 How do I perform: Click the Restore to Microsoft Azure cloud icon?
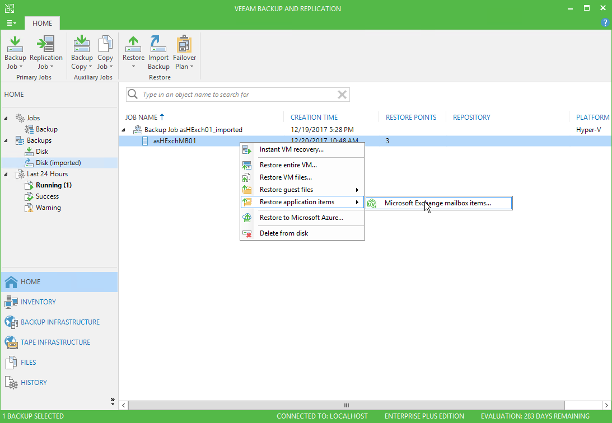247,218
